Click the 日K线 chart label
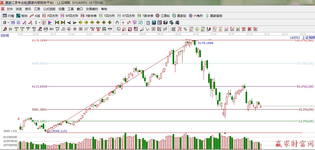Image resolution: width=315 pixels, height=150 pixels. click(5, 35)
